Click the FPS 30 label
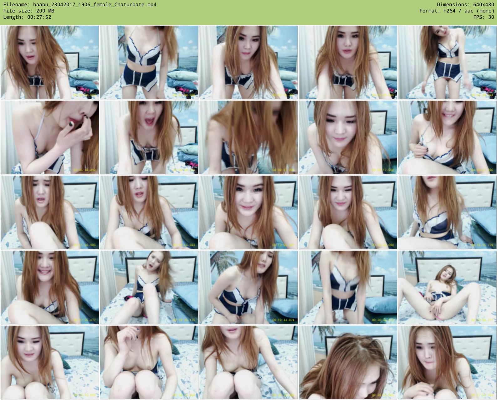This screenshot has width=497, height=400. (484, 17)
